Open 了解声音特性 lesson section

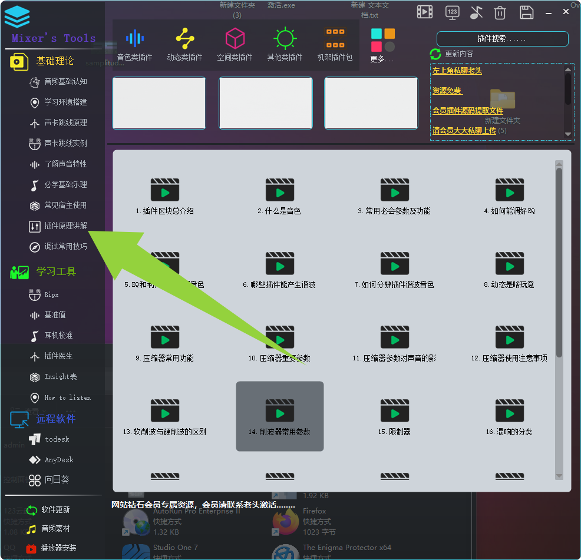coord(58,164)
